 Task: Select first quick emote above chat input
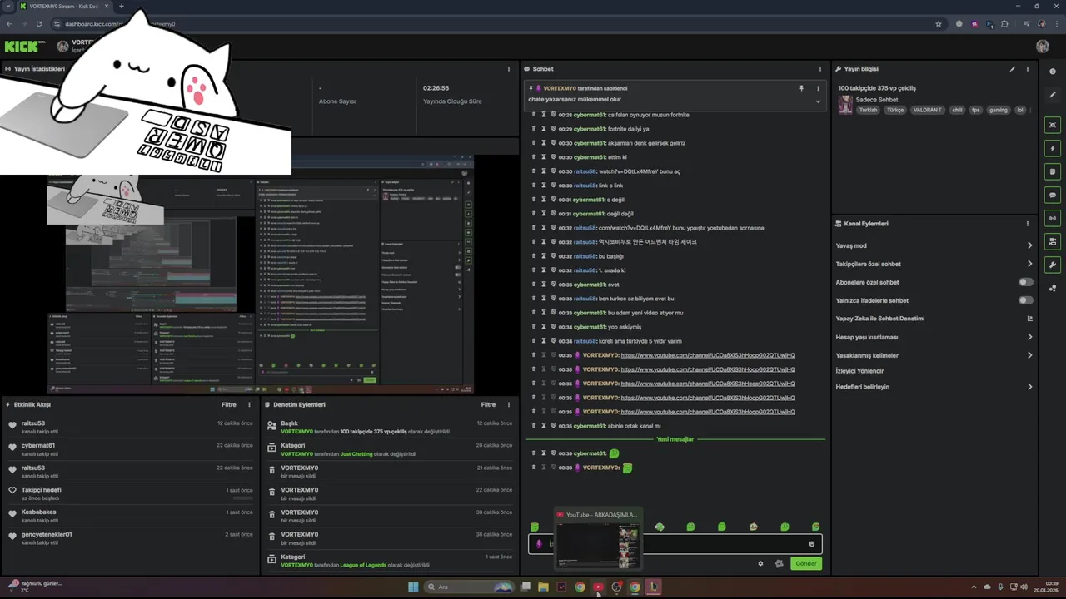coord(535,527)
